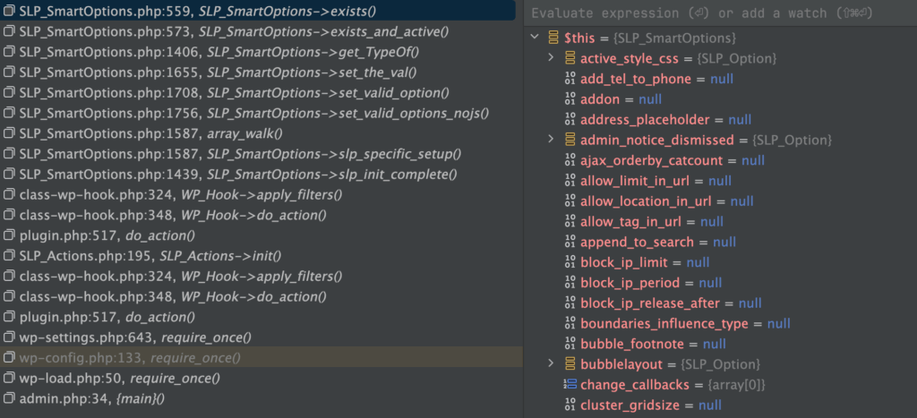
Task: Select the get_TypeOf() frame at line 1406
Action: click(258, 52)
